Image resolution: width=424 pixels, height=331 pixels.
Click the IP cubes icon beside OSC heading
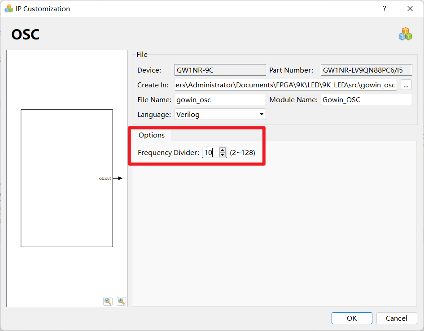click(x=405, y=34)
